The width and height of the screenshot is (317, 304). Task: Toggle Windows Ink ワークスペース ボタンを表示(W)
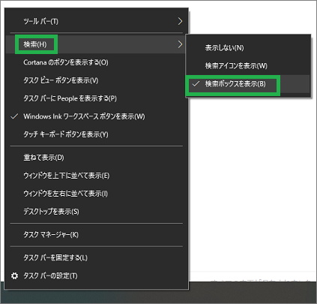pyautogui.click(x=97, y=116)
